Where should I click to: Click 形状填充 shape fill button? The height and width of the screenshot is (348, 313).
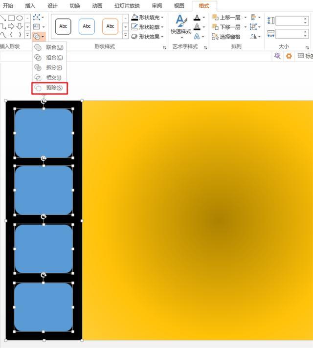point(146,17)
